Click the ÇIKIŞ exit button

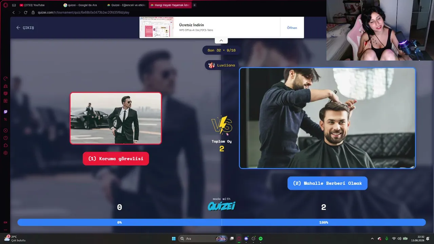(x=25, y=28)
